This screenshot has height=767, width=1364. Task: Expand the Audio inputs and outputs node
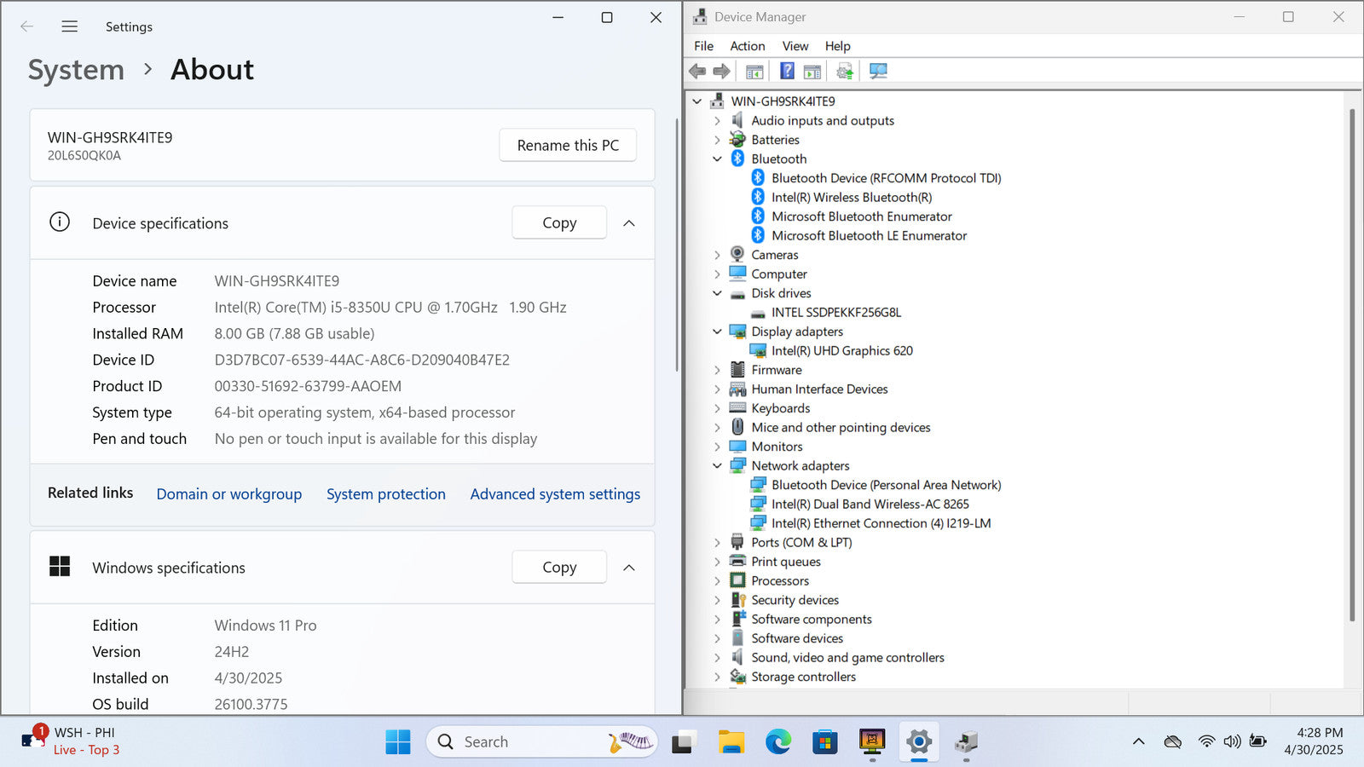pos(717,120)
